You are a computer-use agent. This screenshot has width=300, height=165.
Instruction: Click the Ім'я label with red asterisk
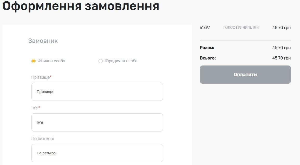(x=35, y=108)
